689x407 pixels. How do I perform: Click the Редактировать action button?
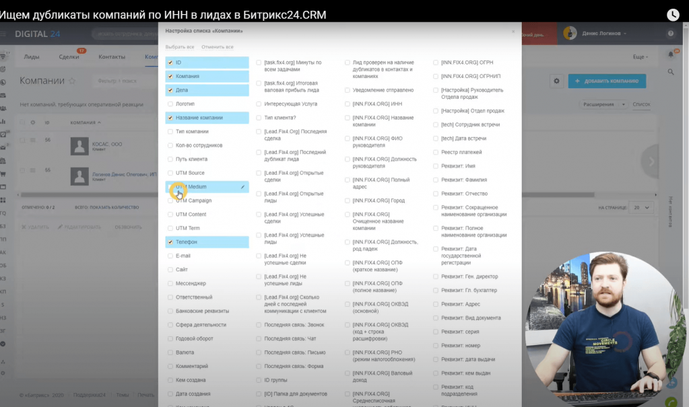79,227
